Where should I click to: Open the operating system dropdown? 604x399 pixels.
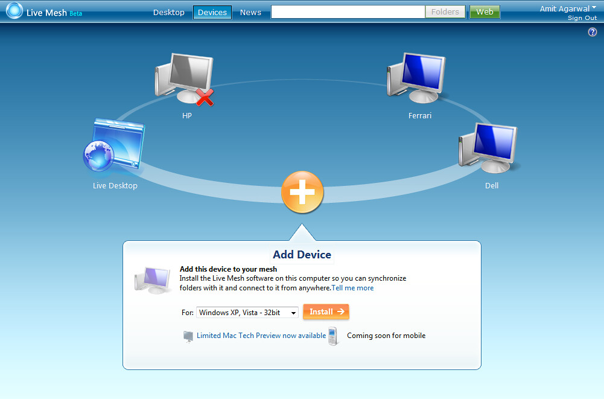247,313
